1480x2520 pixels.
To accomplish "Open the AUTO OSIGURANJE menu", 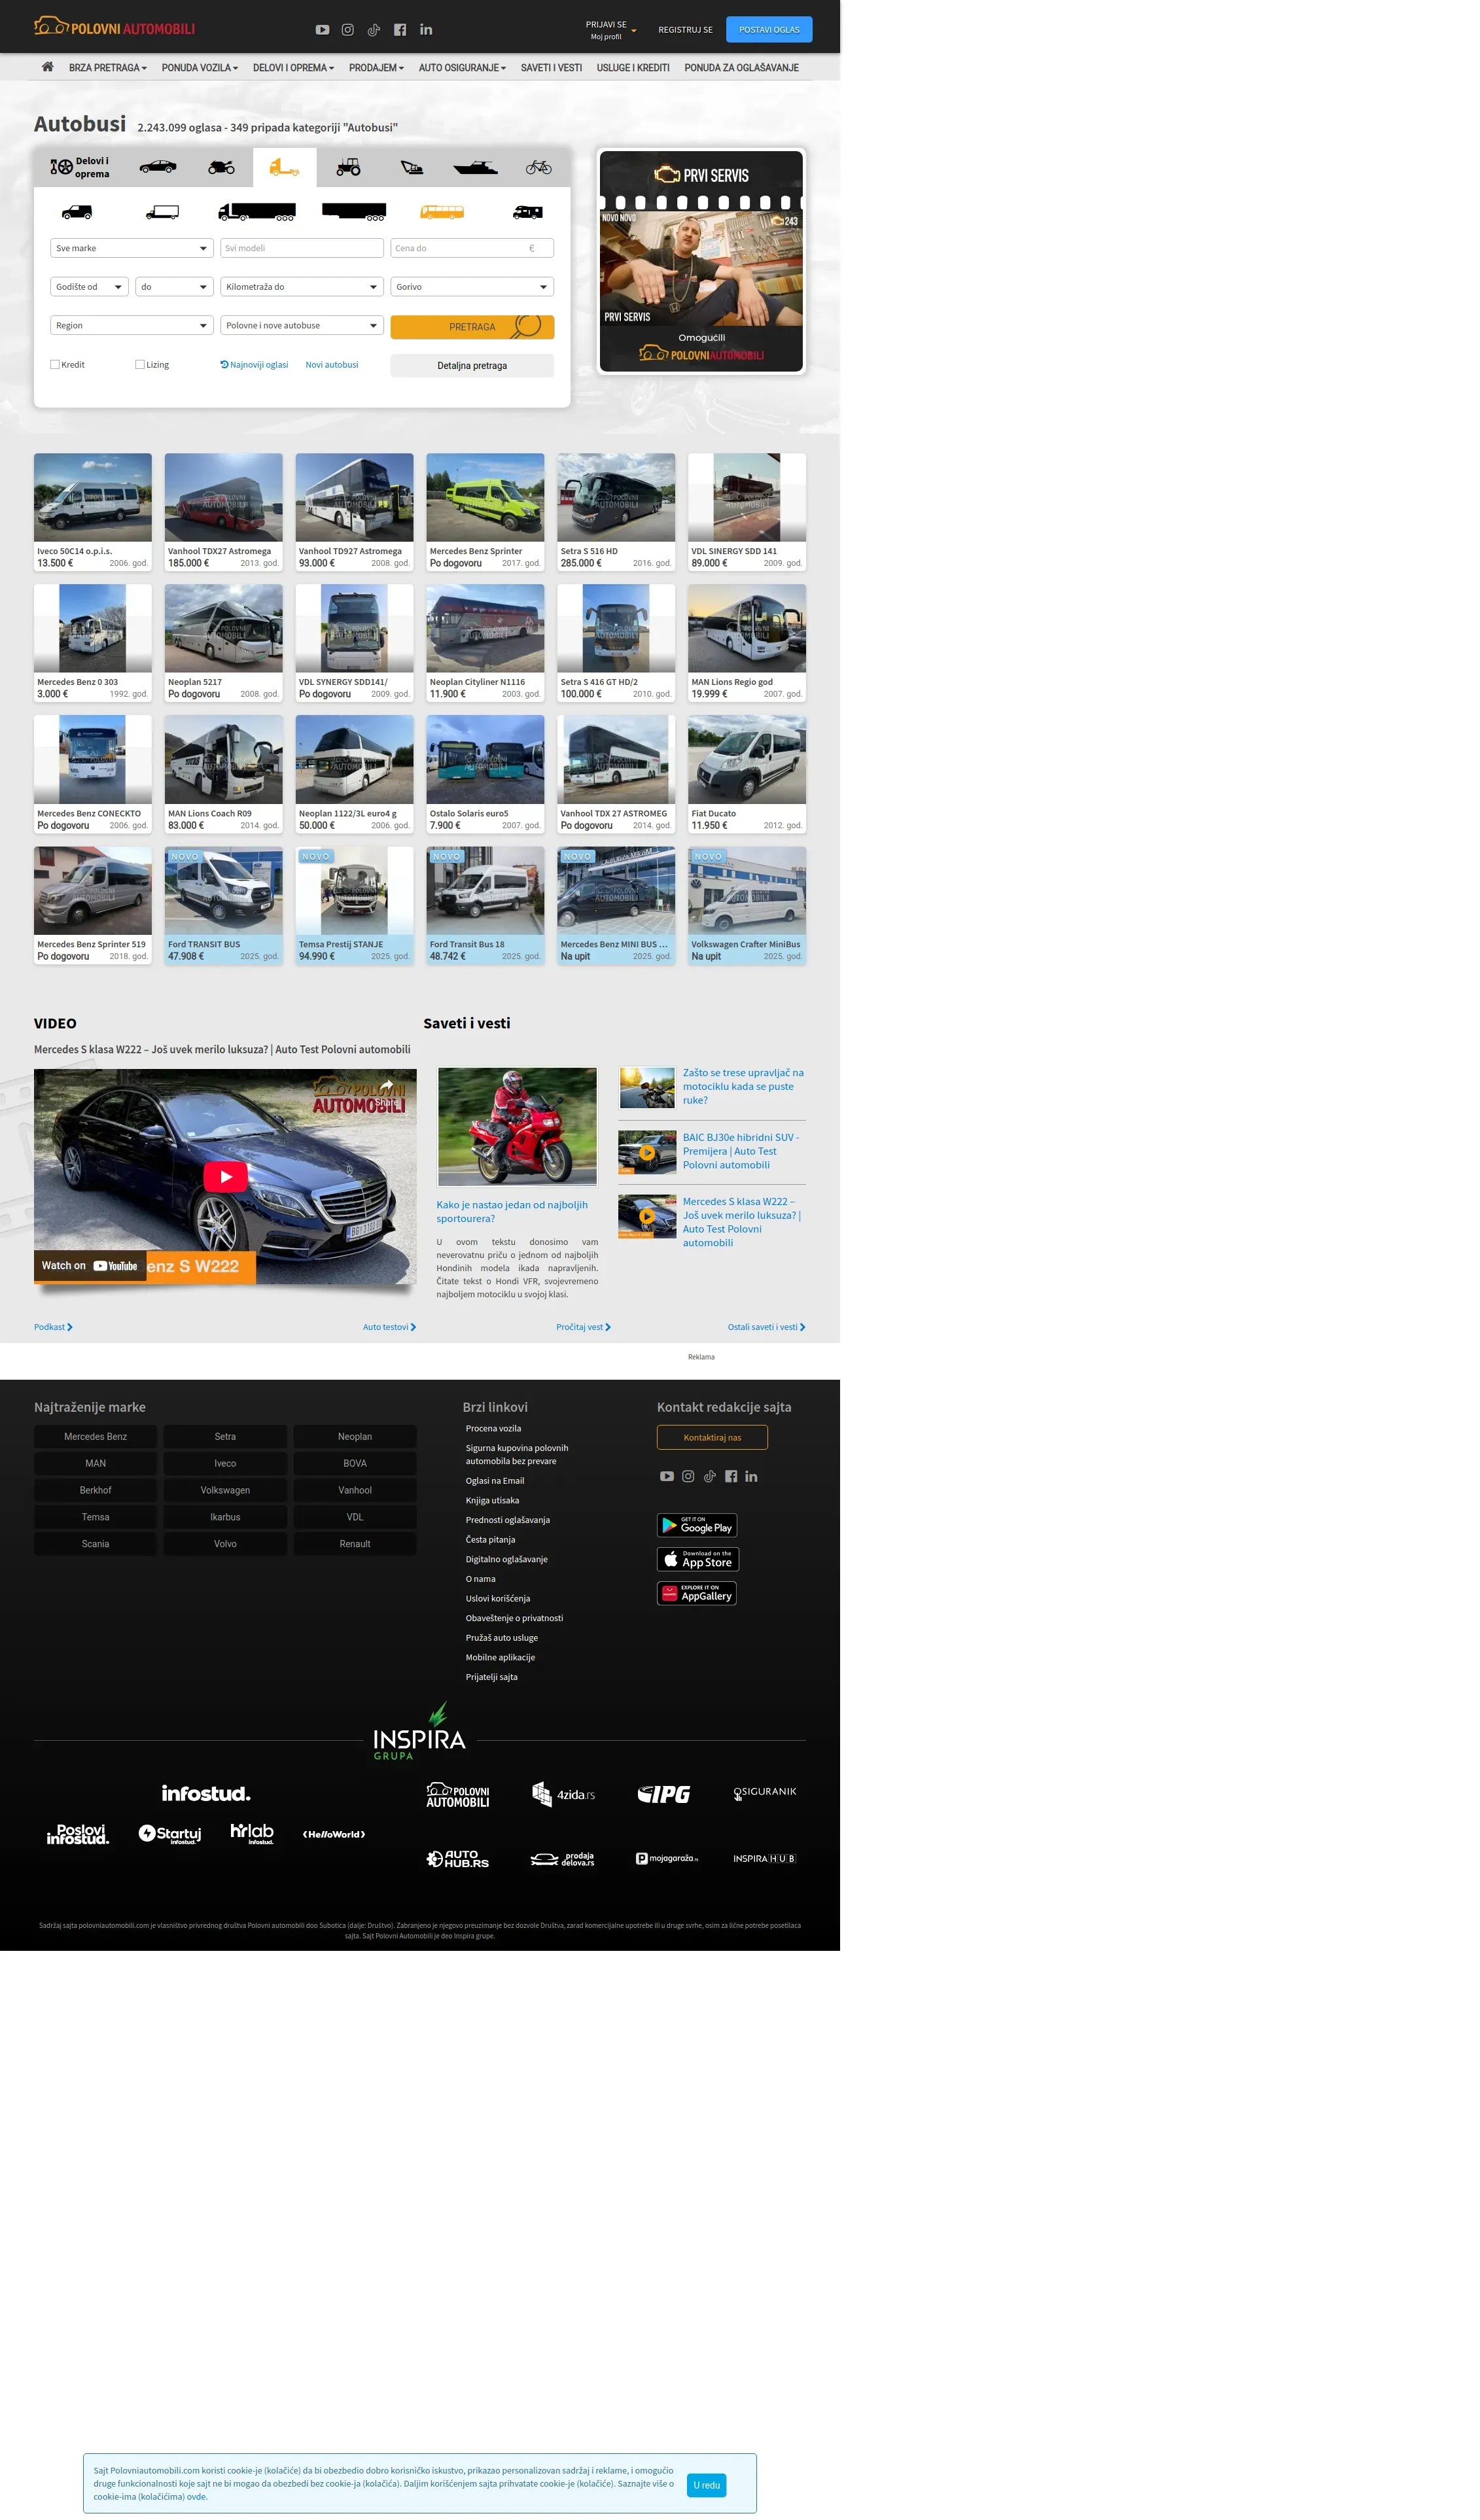I will coord(462,68).
